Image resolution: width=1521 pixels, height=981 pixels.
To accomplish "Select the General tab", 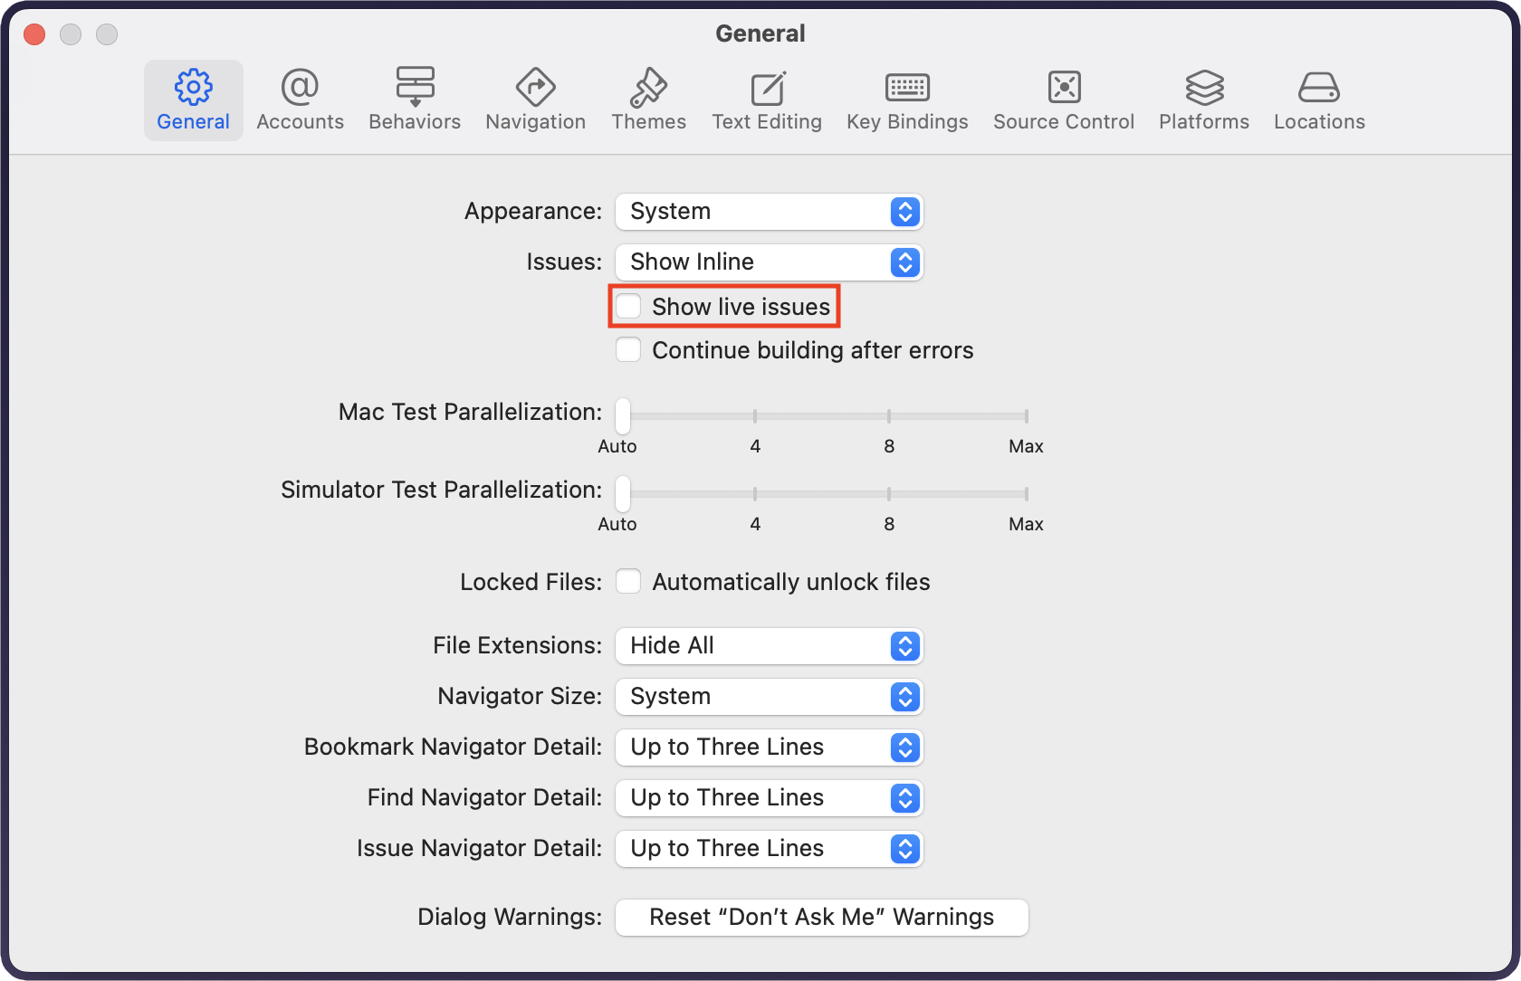I will pyautogui.click(x=193, y=100).
